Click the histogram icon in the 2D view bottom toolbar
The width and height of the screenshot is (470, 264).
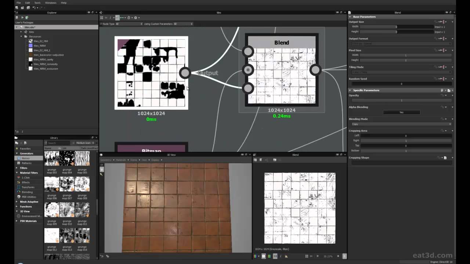click(x=286, y=256)
